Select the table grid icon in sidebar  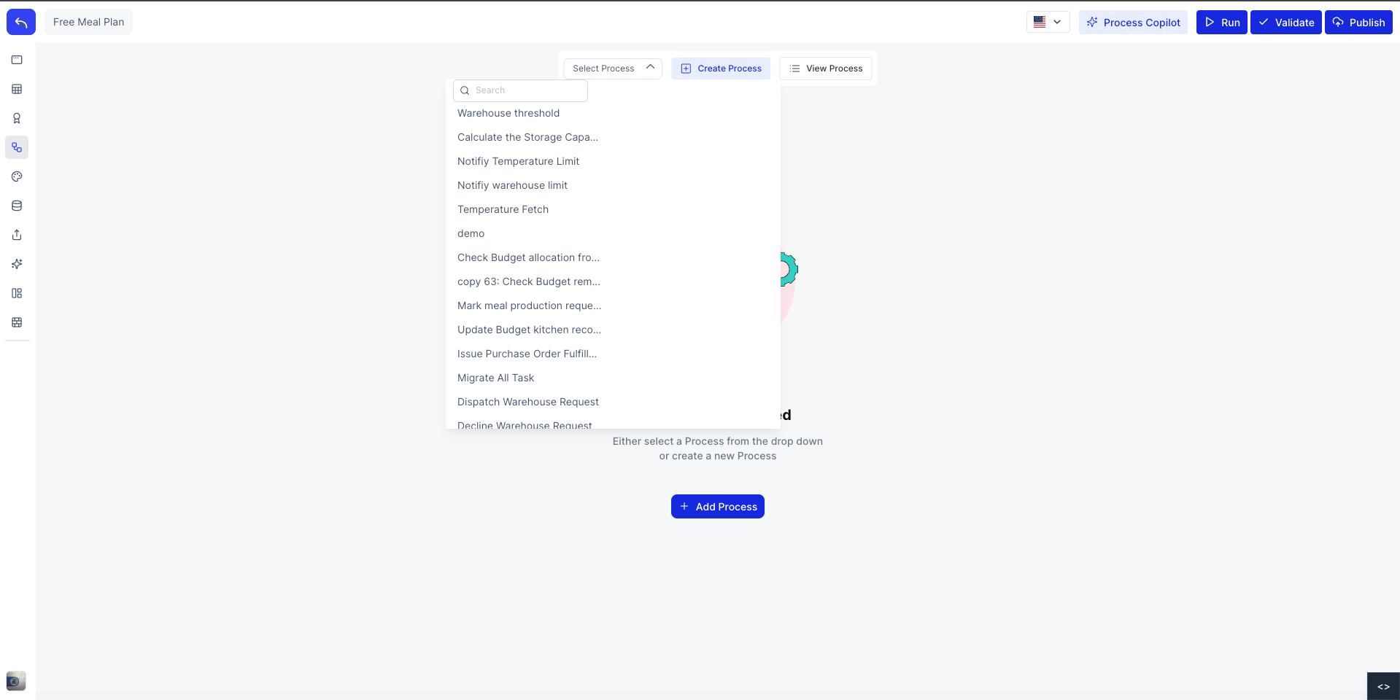pos(16,89)
